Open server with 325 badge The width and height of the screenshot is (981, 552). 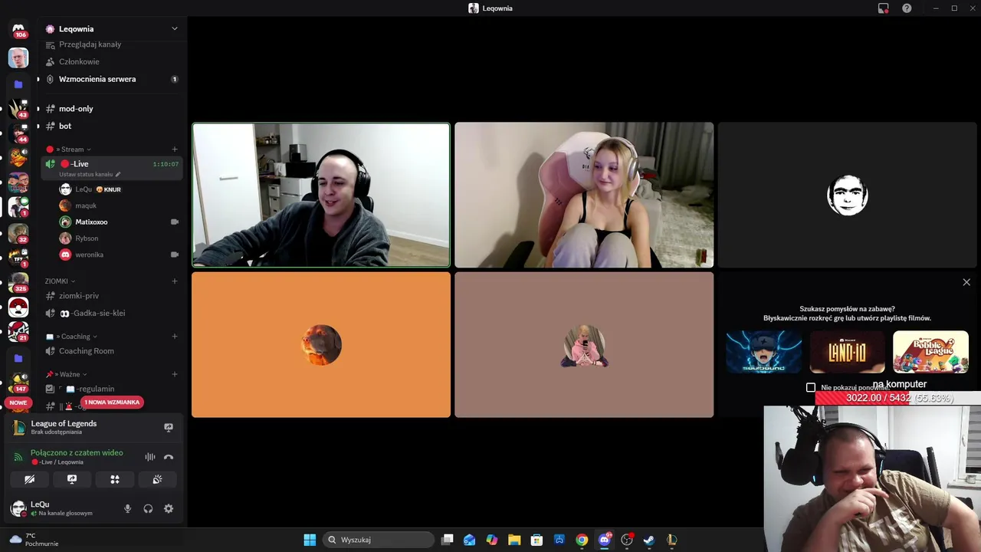[x=18, y=282]
